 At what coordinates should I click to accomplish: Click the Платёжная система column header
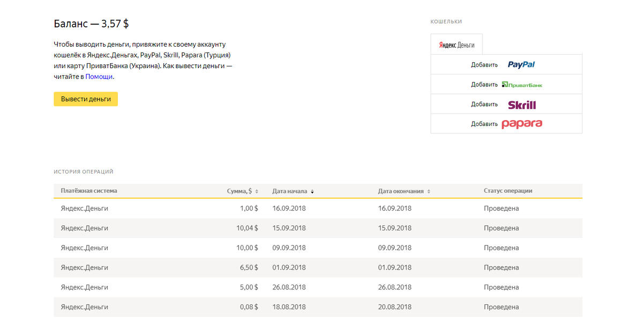coord(89,191)
